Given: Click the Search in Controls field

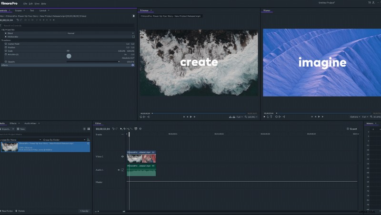Looking at the screenshot, I should [x=68, y=26].
